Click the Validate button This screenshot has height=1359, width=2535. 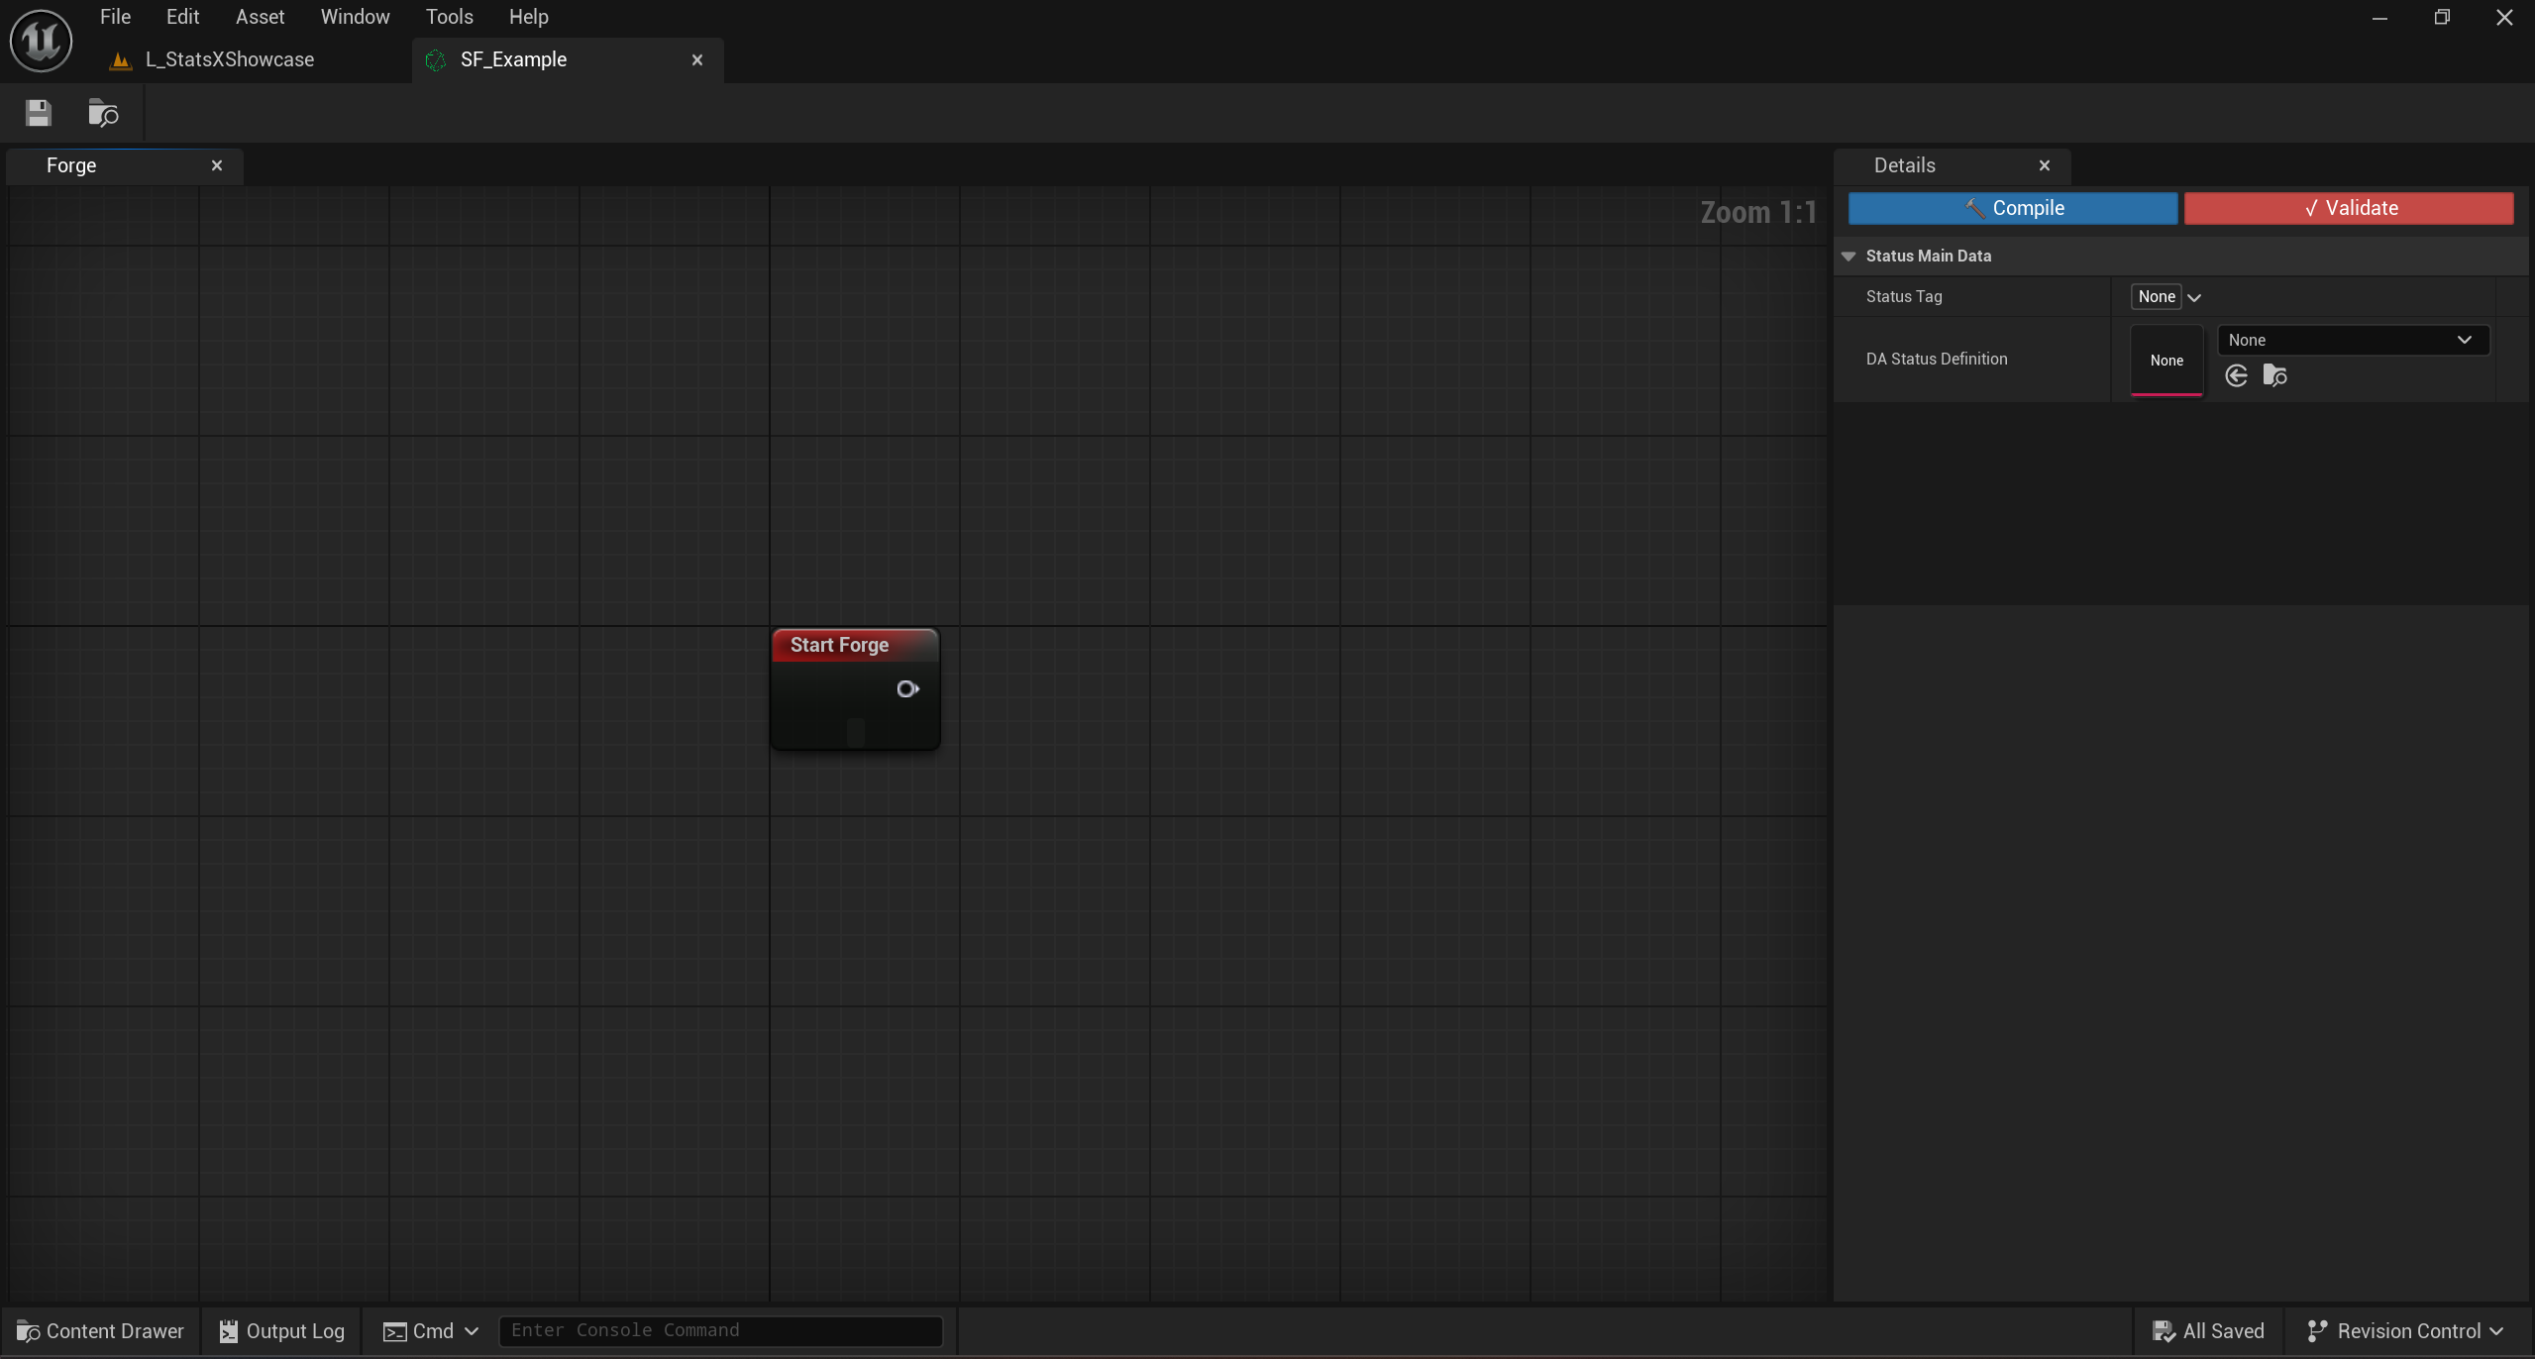(2349, 207)
